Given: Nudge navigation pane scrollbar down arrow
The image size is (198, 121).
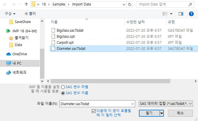Looking at the screenshot, I should click(42, 81).
